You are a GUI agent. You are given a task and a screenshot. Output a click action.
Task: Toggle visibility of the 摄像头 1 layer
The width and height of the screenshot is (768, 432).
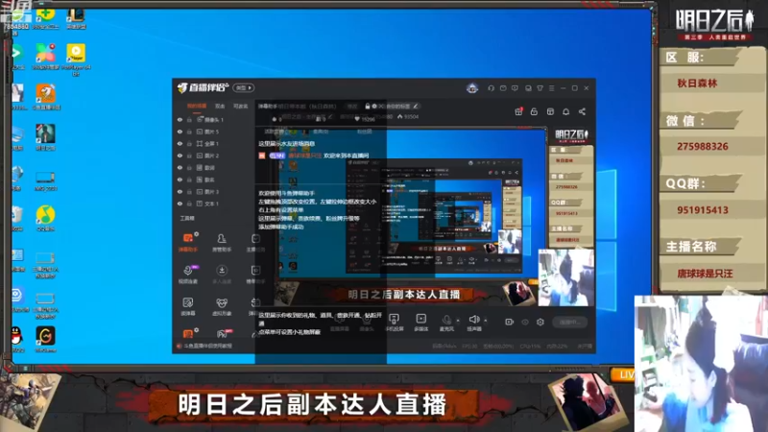[180, 119]
